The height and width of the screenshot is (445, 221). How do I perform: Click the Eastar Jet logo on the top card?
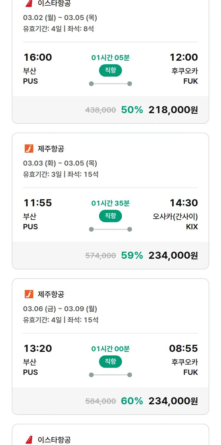tap(29, 3)
